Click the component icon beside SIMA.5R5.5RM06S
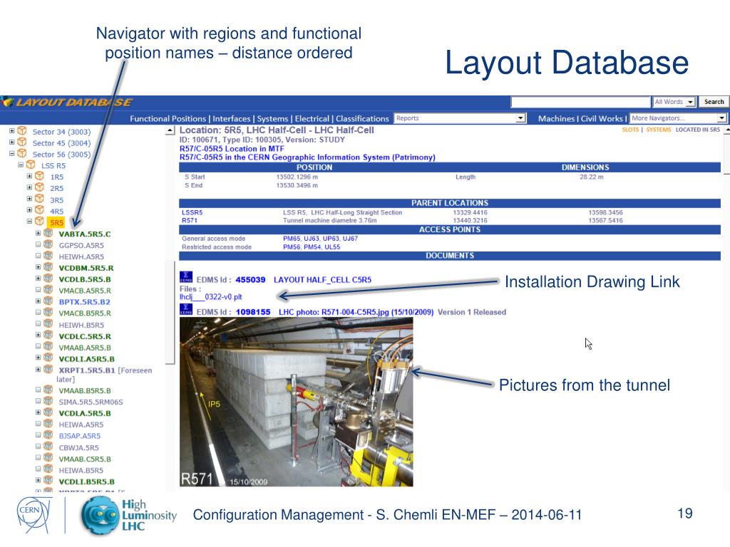 pyautogui.click(x=48, y=401)
